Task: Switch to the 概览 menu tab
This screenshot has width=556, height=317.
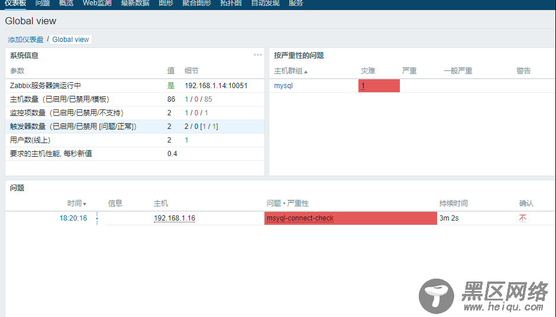Action: (66, 3)
